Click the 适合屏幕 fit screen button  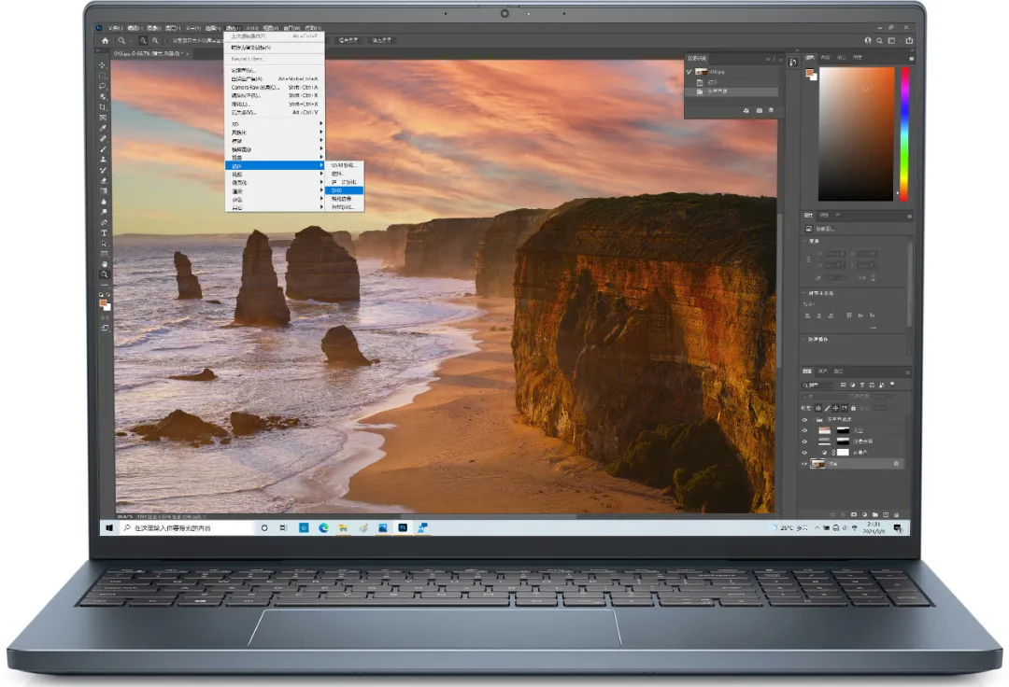(x=348, y=40)
